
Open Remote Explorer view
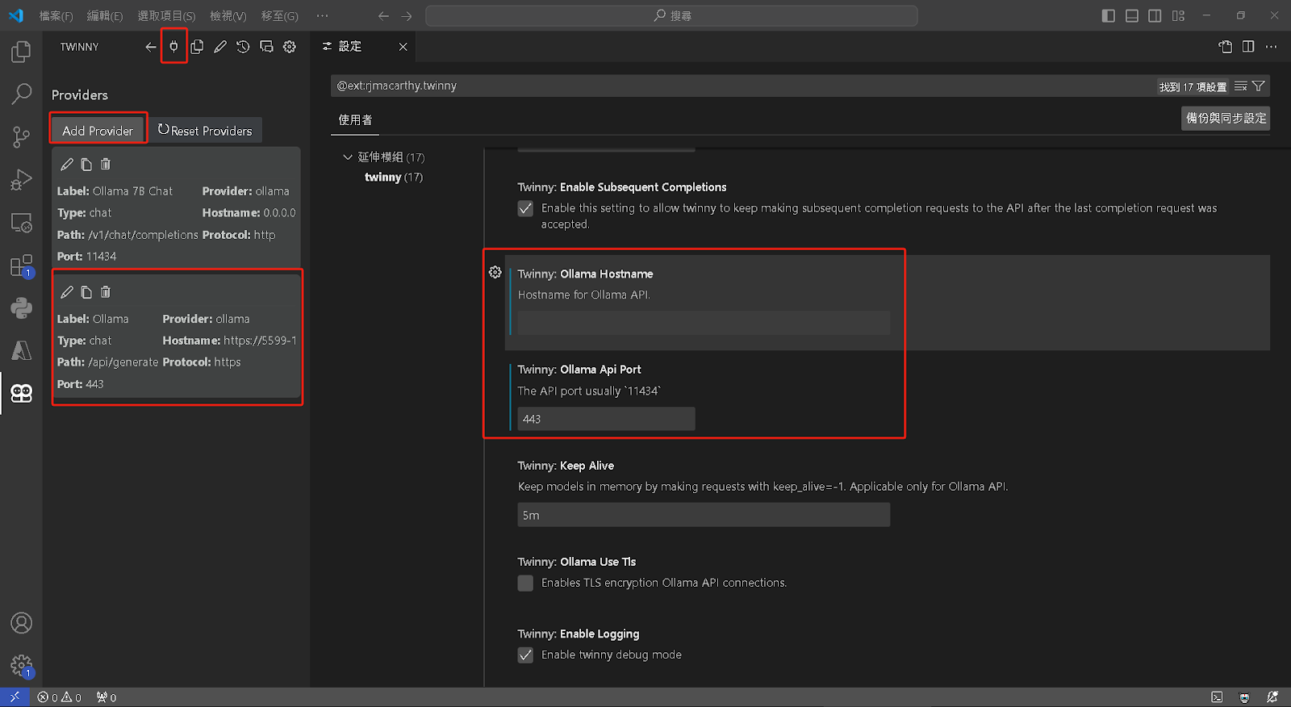coord(21,223)
